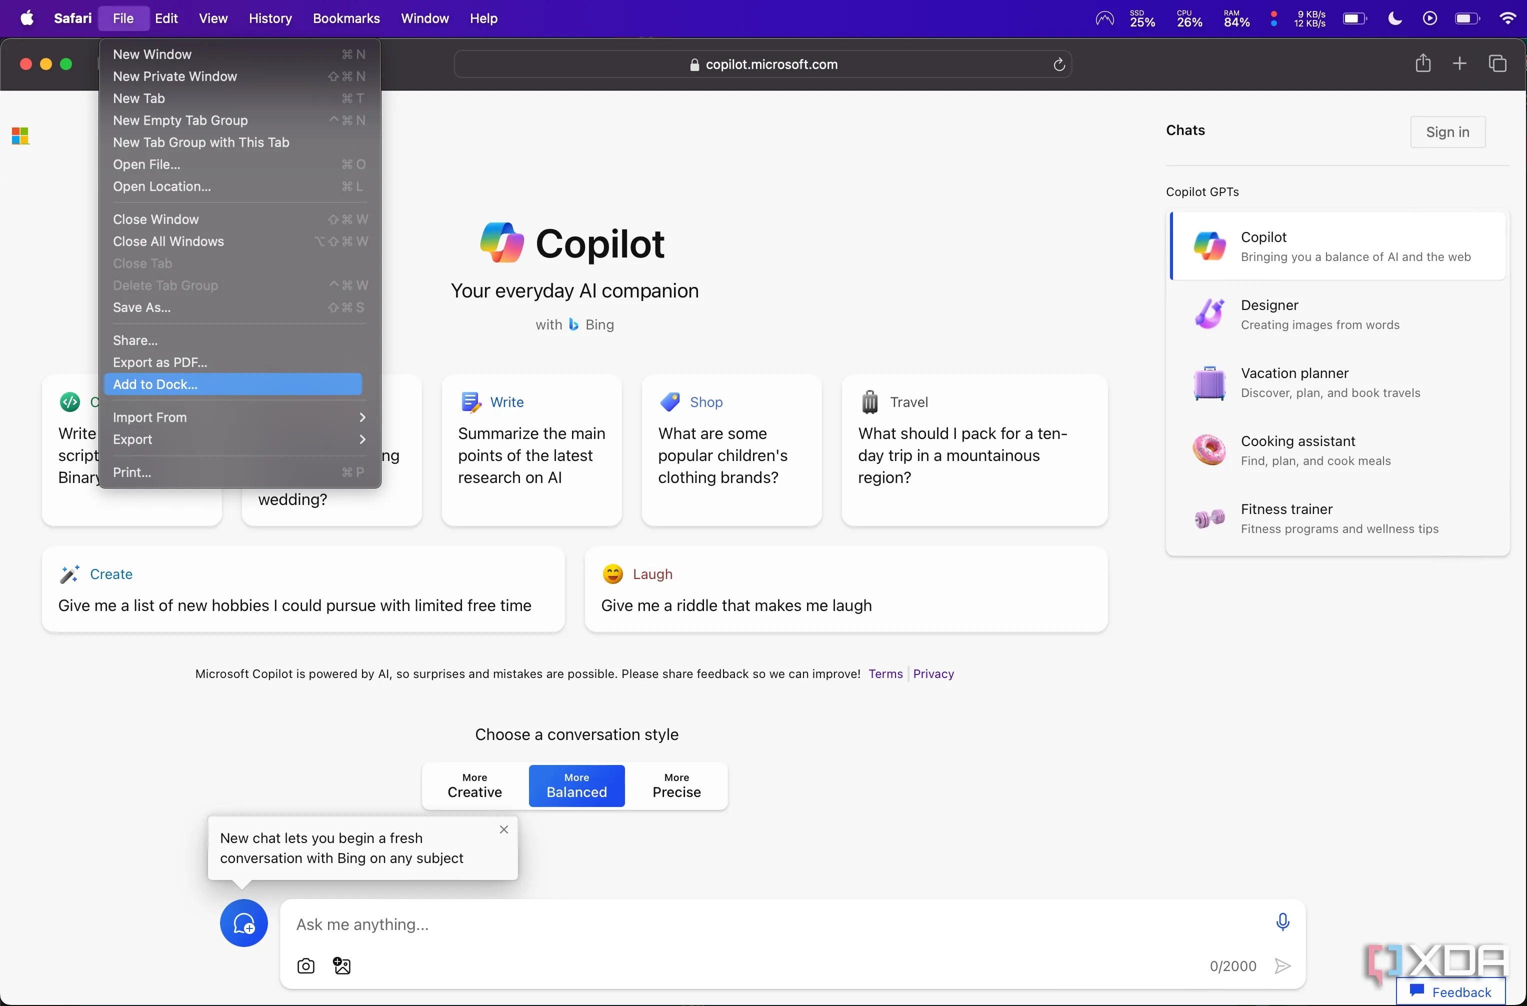Open the Privacy link

tap(933, 673)
